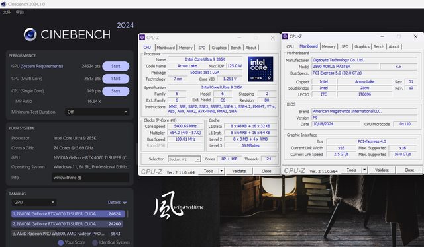Click the Your Score legend circle
The image size is (424, 247).
(61, 242)
